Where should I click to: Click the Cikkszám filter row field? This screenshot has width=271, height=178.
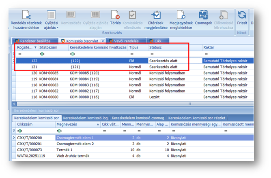(34, 131)
